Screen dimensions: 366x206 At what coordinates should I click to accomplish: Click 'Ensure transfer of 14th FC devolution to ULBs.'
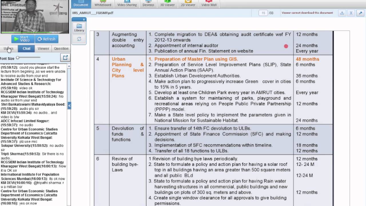point(203,128)
